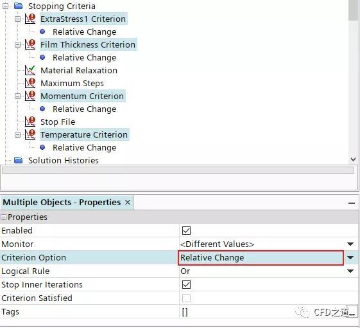This screenshot has height=328, width=360.
Task: Toggle the Enabled checkbox
Action: pyautogui.click(x=186, y=230)
